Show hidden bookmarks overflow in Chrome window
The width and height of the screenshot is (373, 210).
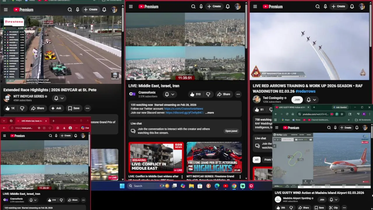[x=349, y=120]
